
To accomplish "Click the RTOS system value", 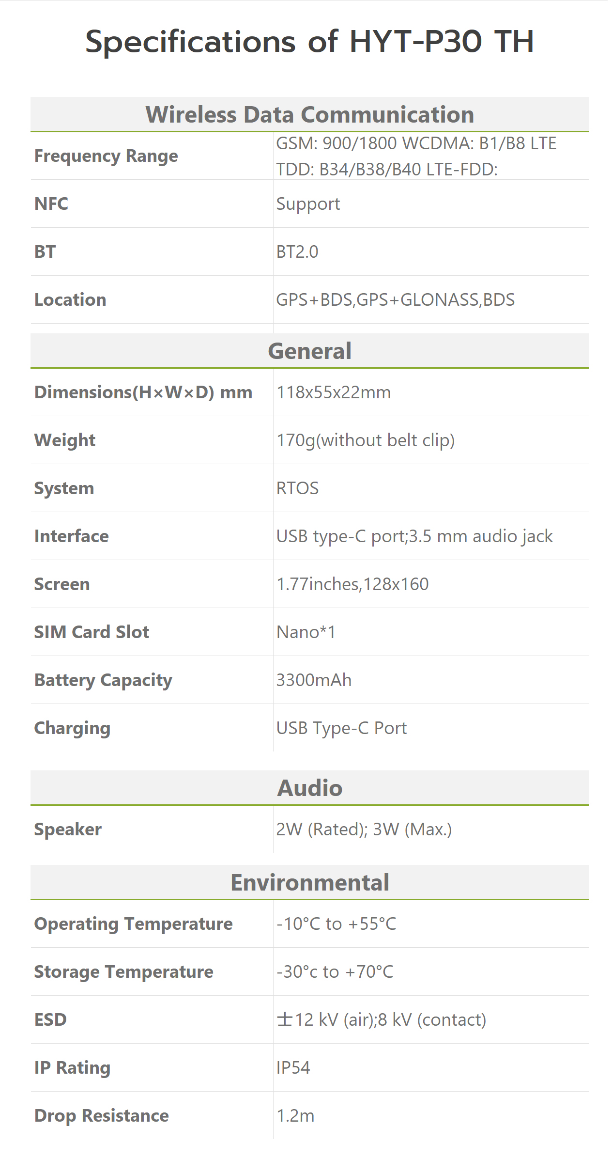I will [x=297, y=488].
